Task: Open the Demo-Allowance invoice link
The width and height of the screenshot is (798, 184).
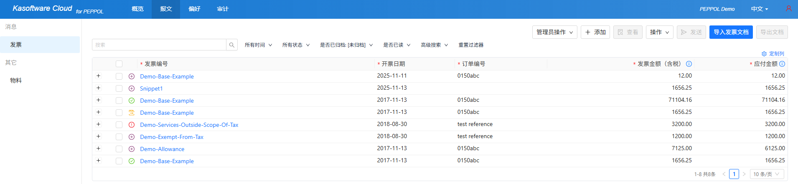Action: 162,149
